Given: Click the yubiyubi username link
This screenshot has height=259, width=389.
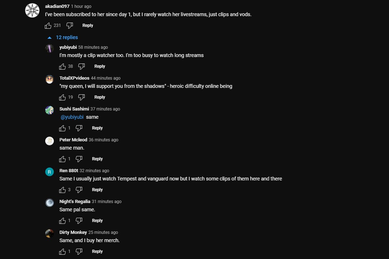Looking at the screenshot, I should coord(68,47).
